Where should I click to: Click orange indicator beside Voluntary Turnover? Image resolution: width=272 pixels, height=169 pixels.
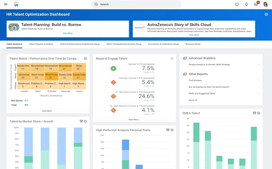click(113, 82)
